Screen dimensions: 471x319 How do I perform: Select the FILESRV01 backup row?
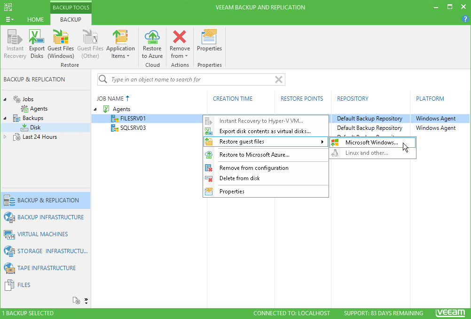(x=133, y=119)
